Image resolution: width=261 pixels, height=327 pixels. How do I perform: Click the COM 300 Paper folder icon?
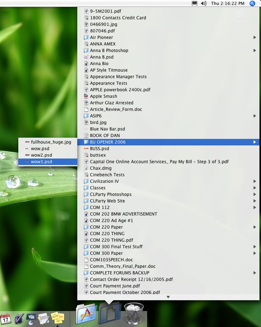86,253
